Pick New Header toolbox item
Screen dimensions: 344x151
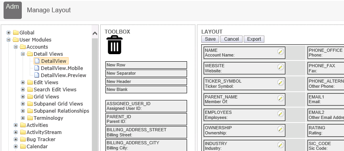coord(146,81)
